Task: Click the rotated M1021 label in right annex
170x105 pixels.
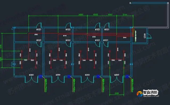Action: coord(145,36)
